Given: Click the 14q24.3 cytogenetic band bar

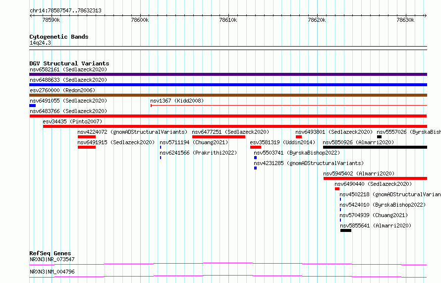Looking at the screenshot, I should 228,48.
